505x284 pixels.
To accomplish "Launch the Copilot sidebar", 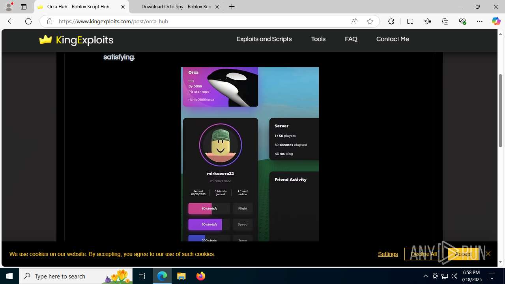I will point(496,21).
